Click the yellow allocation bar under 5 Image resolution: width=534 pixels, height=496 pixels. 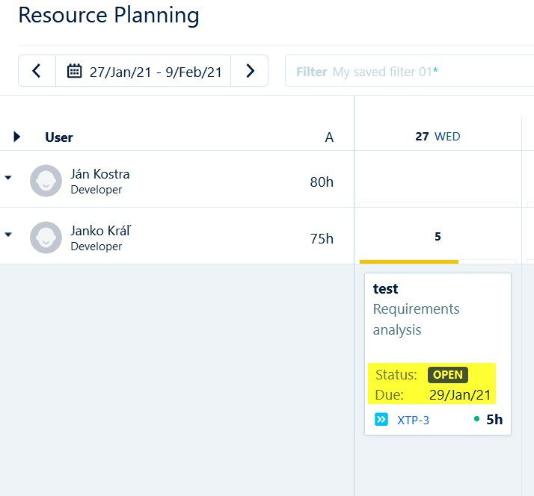409,261
